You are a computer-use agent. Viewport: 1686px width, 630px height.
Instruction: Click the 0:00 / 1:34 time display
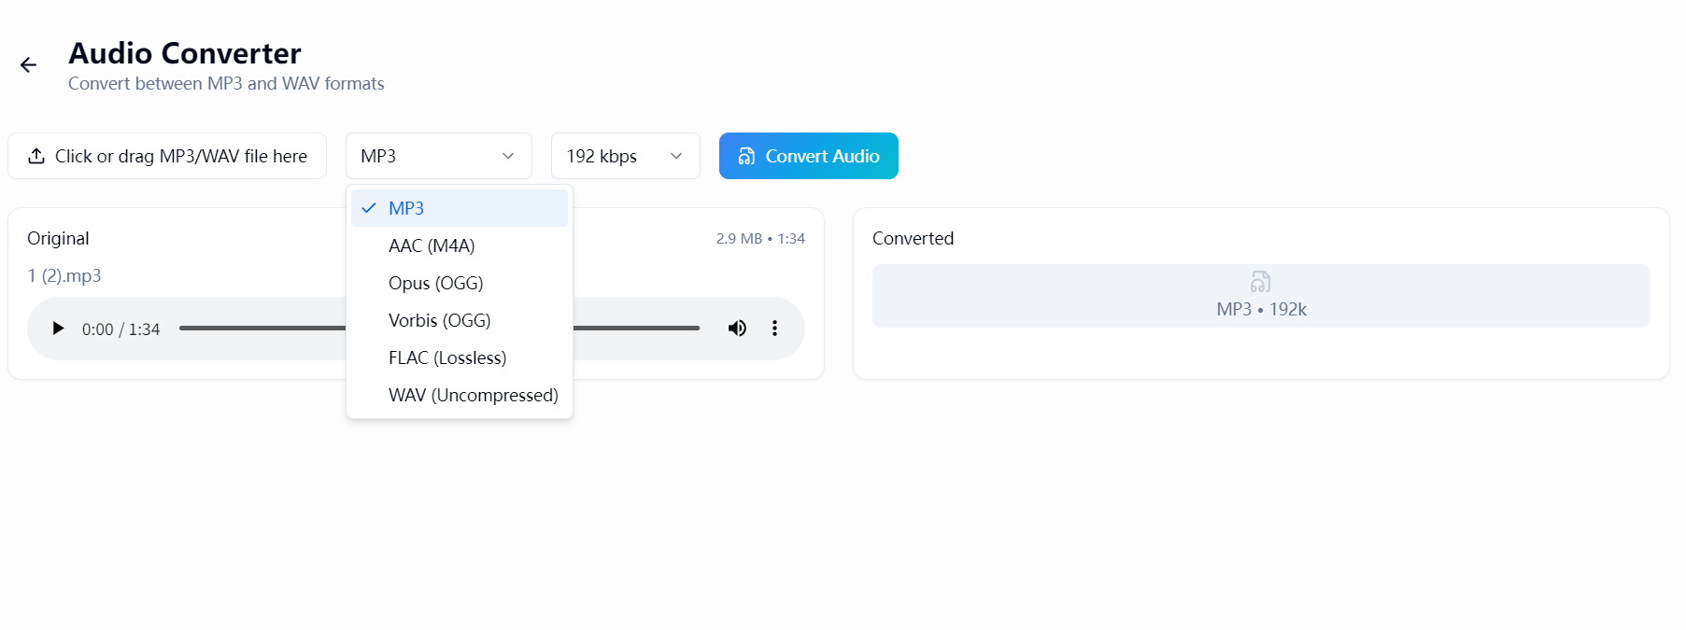pyautogui.click(x=120, y=329)
